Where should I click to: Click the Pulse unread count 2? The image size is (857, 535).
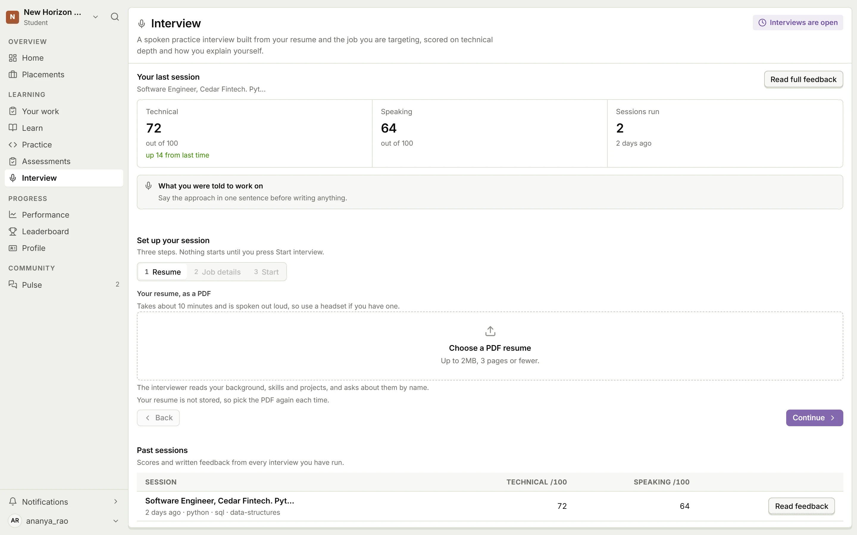118,284
